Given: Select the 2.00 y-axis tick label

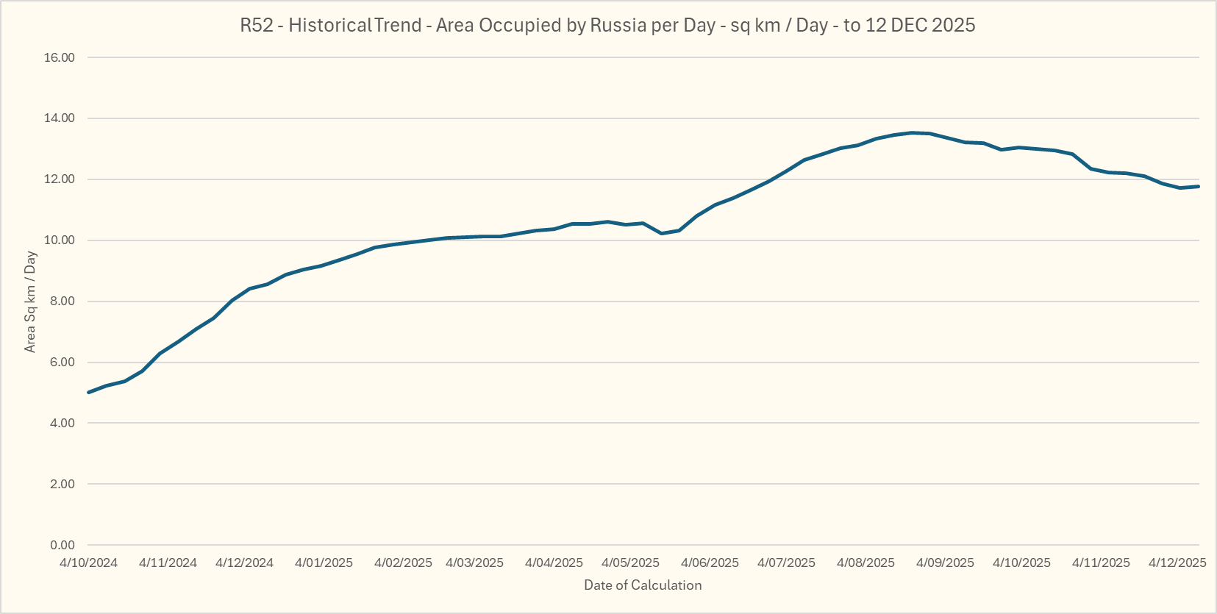Looking at the screenshot, I should point(62,484).
